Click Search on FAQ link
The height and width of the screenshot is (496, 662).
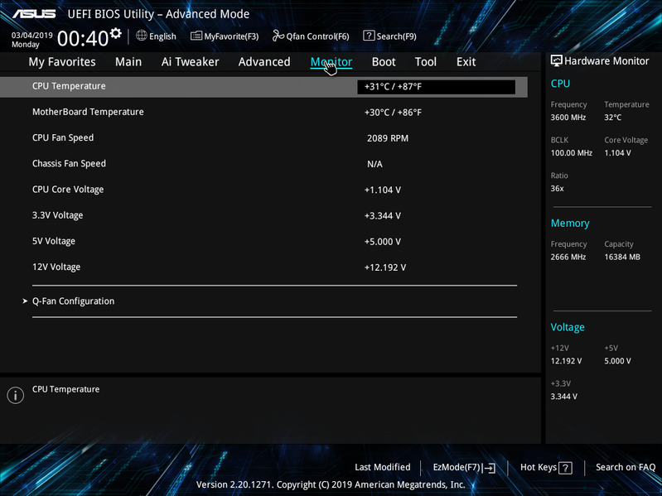(x=626, y=467)
